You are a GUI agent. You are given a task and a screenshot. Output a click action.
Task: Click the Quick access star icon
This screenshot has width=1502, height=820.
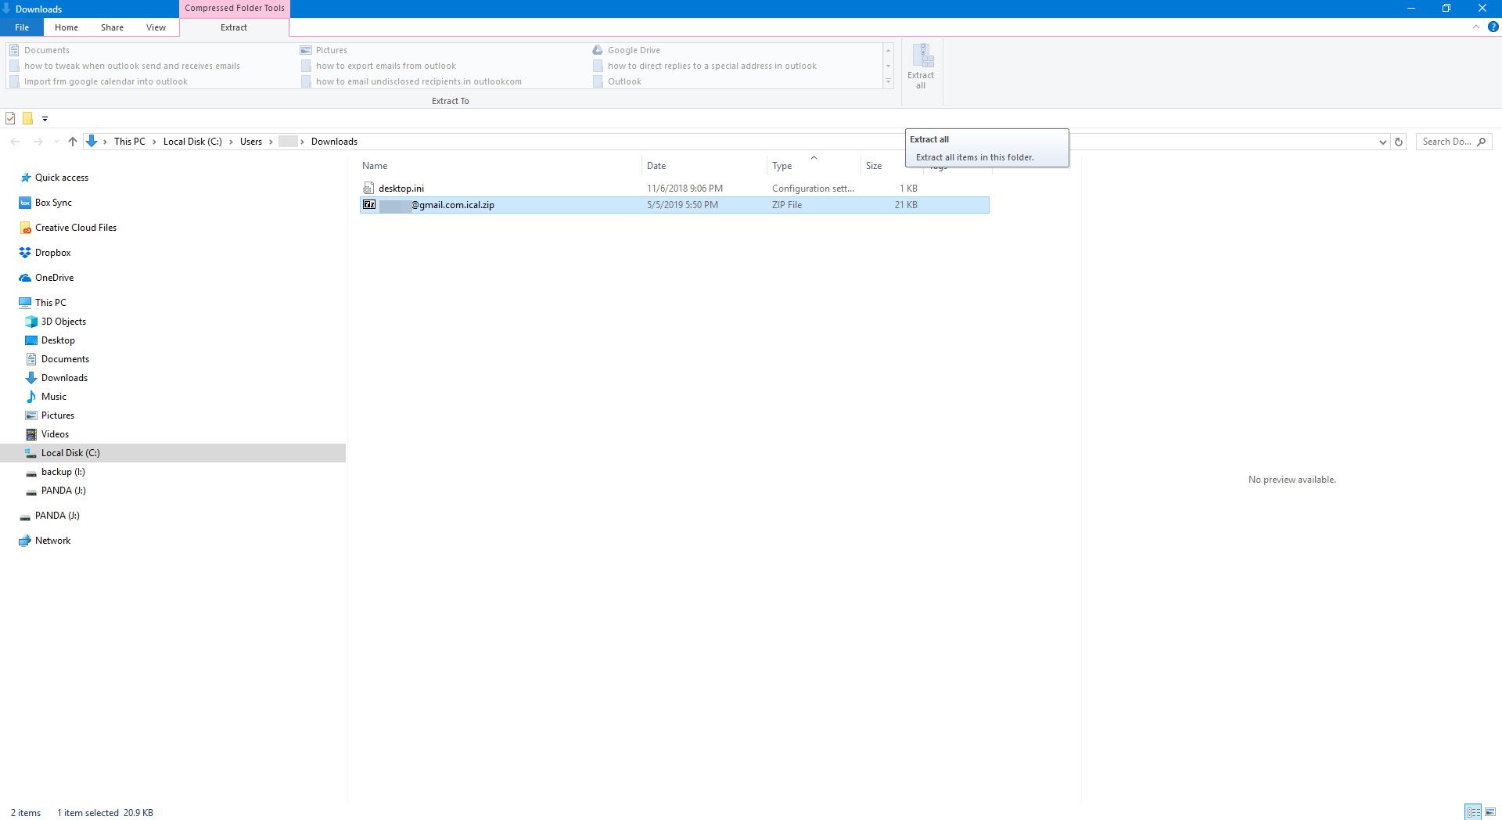[x=26, y=178]
